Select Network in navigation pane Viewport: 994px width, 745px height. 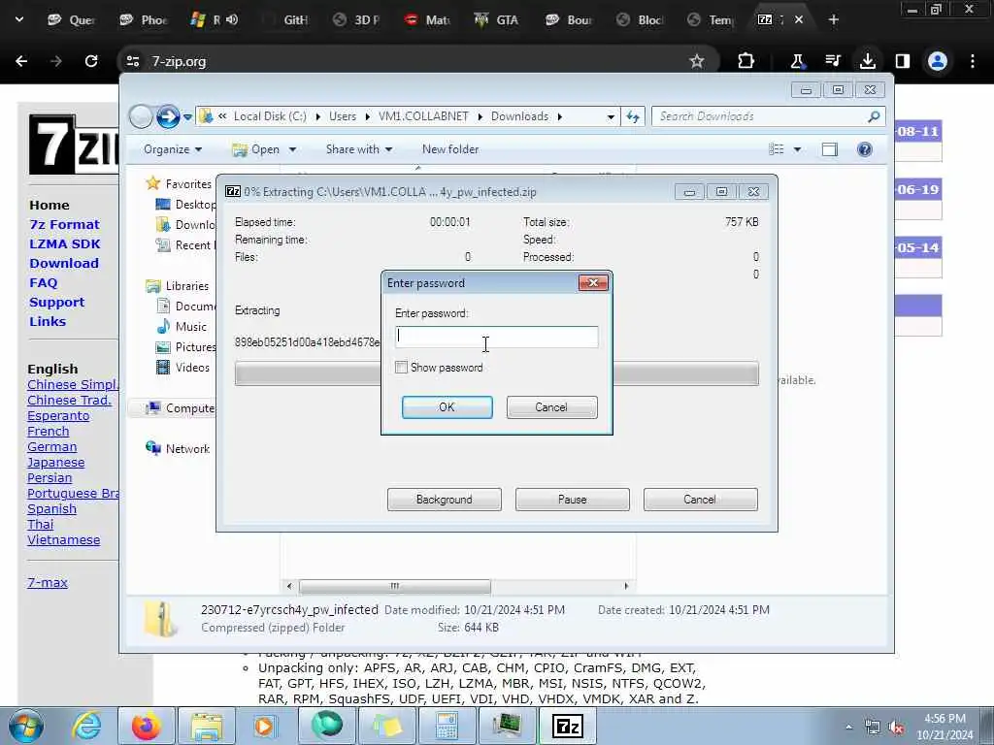187,448
